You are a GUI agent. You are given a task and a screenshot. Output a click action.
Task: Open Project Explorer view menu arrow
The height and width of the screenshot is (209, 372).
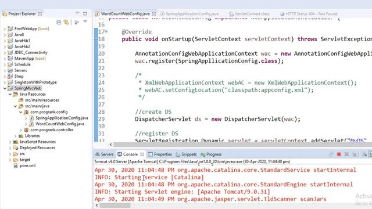tap(85, 22)
